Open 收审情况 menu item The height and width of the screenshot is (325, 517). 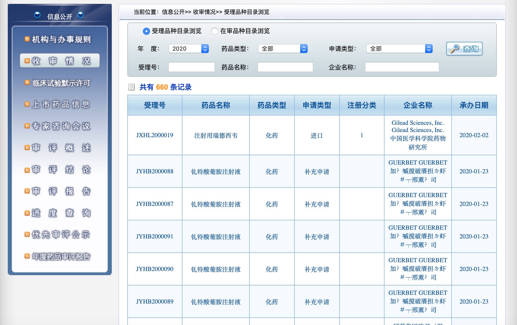pyautogui.click(x=60, y=61)
